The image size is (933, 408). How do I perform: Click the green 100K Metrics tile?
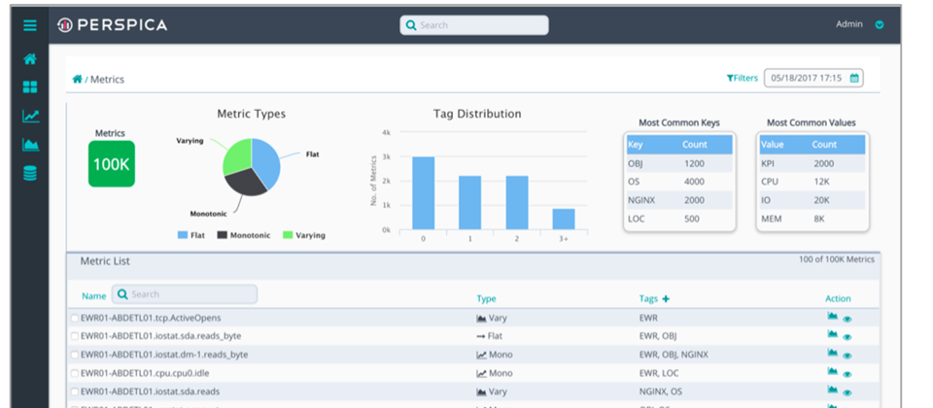point(111,164)
